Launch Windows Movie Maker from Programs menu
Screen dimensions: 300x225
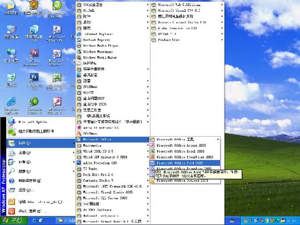(x=113, y=57)
